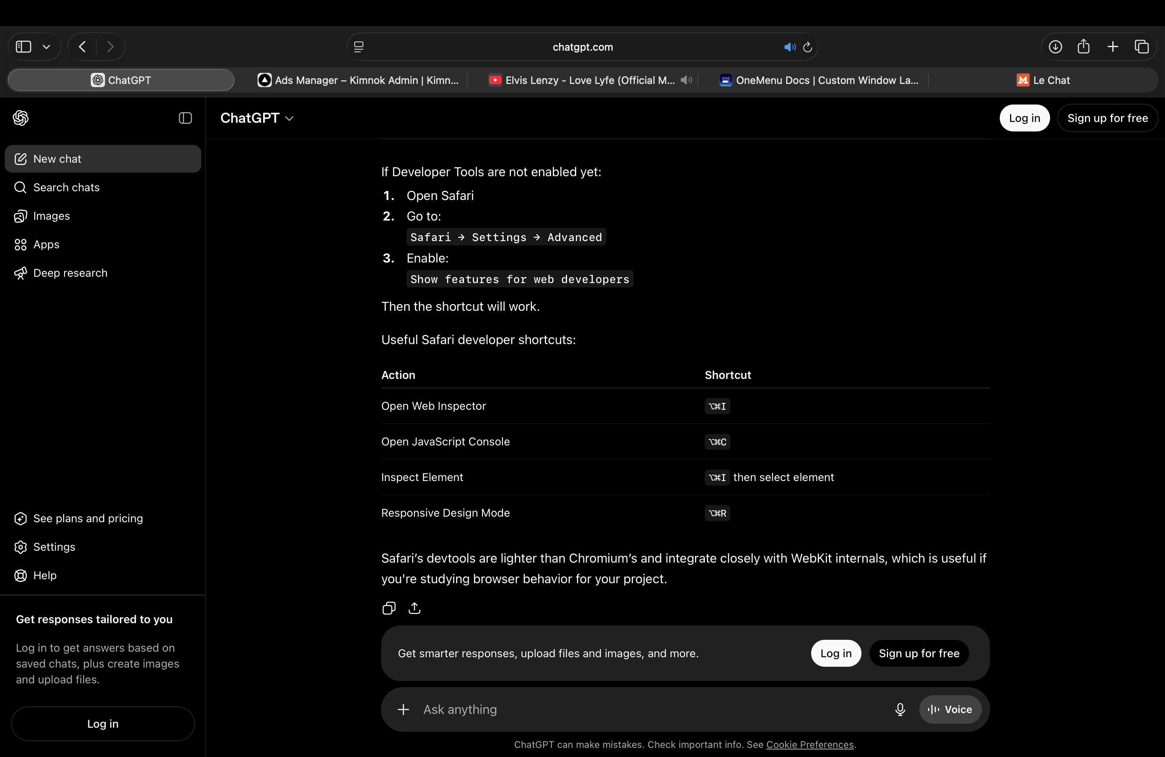Switch to the OneMenu Docs tab
The width and height of the screenshot is (1165, 757).
click(x=819, y=80)
